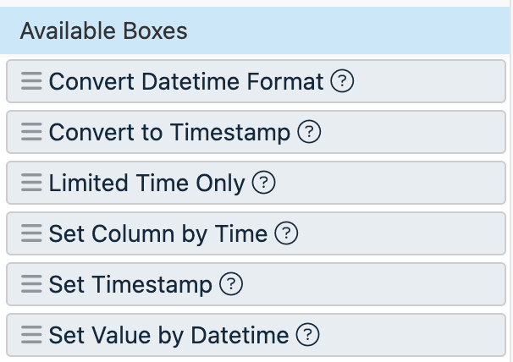Screen dimensions: 513x362
Task: Choose the Convert to Timestamp label
Action: tap(170, 133)
